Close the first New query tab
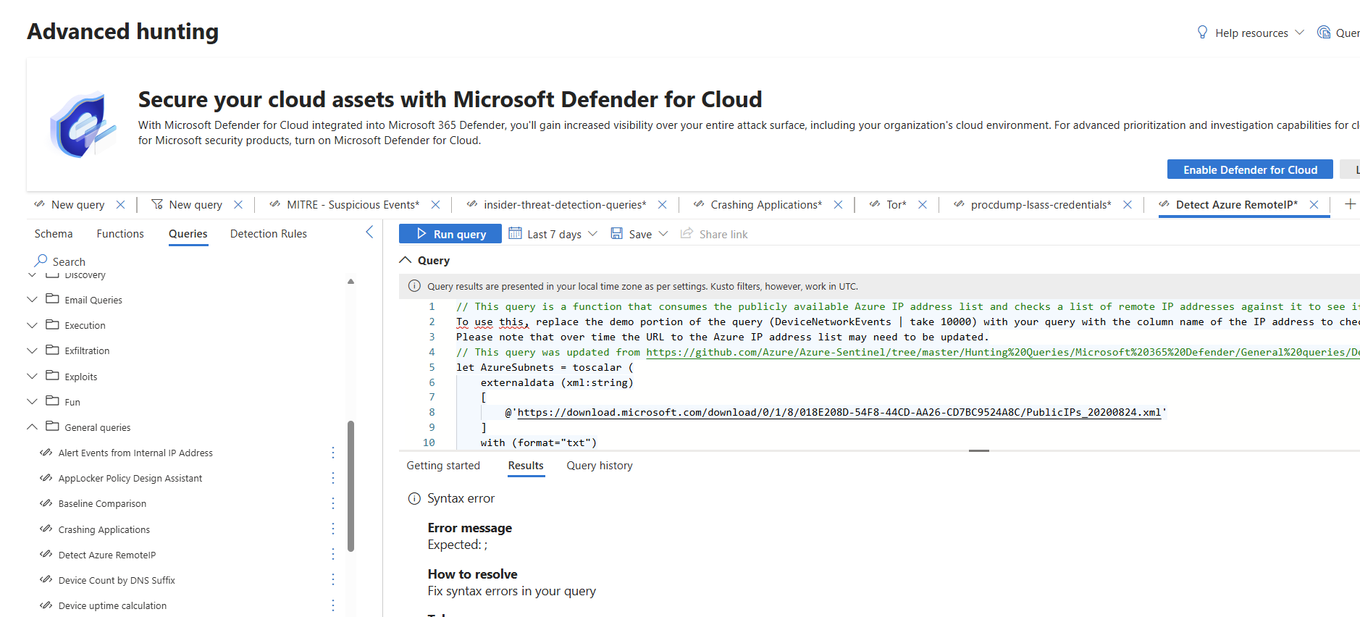Screen dimensions: 1360x617 coord(121,205)
